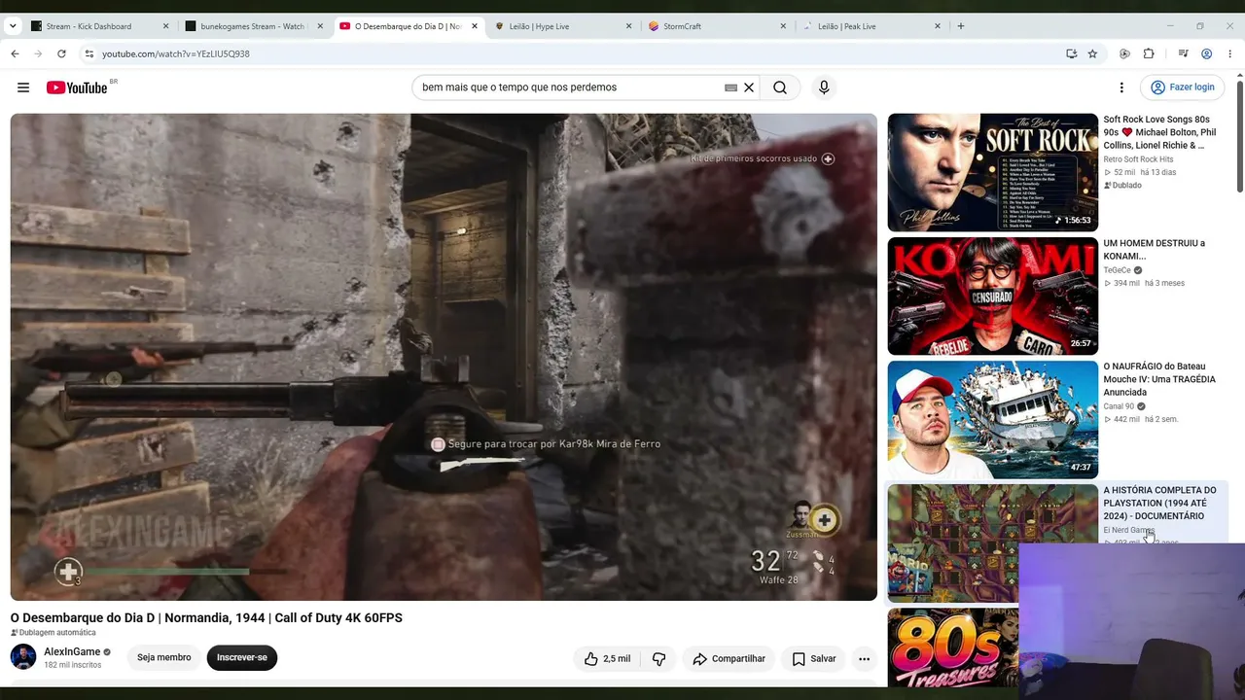1245x700 pixels.
Task: Dislike the video with thumbs down
Action: (x=658, y=658)
